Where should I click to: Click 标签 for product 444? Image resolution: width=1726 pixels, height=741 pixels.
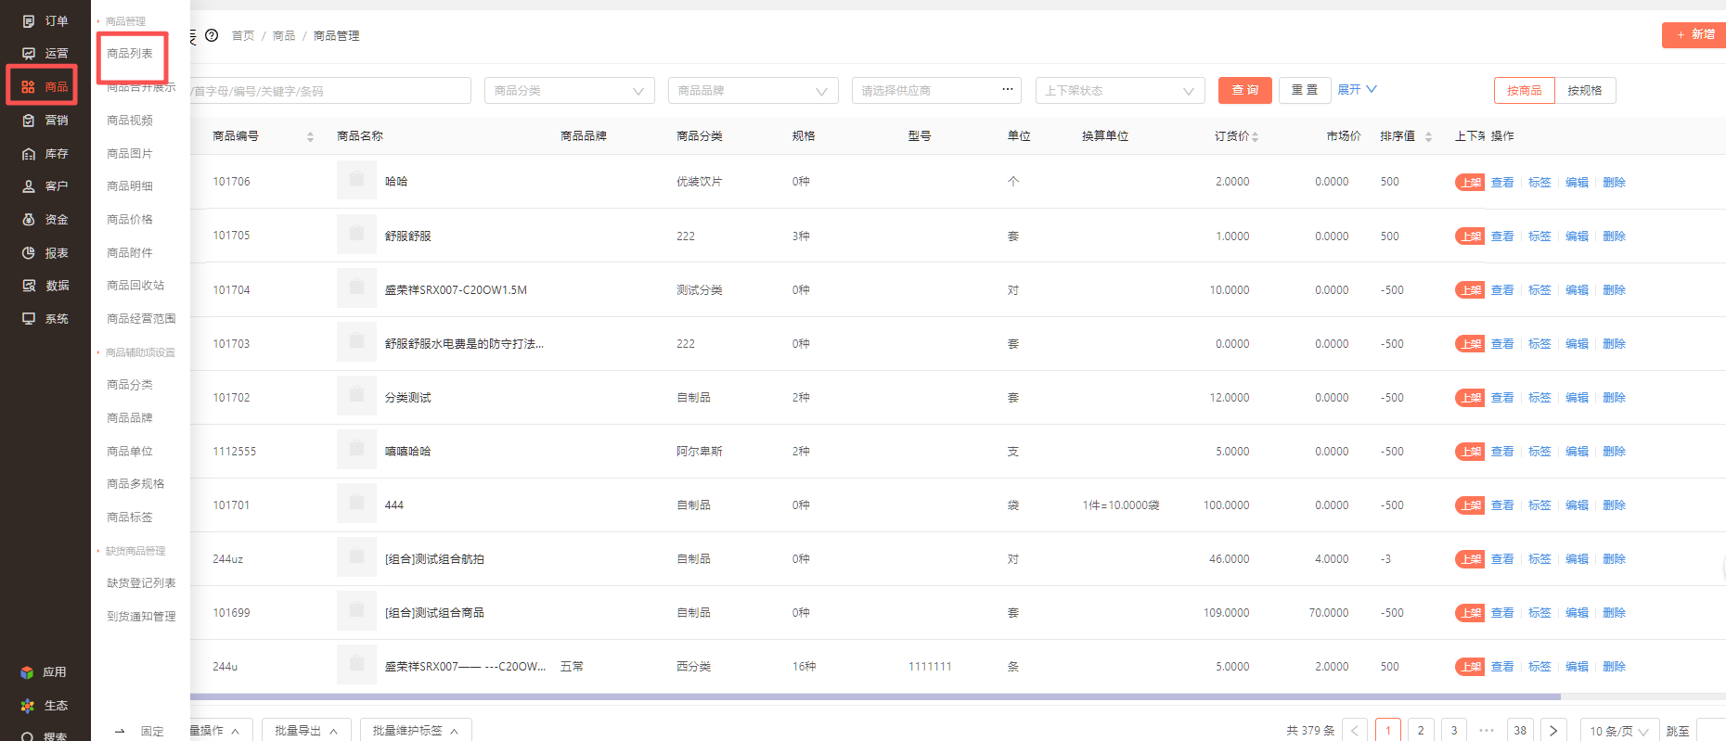tap(1539, 505)
